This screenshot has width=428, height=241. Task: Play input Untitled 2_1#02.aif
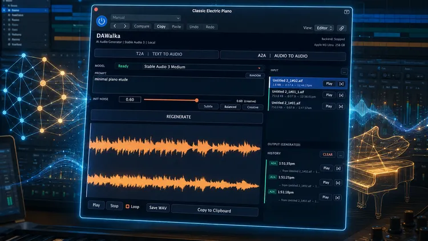329,83
